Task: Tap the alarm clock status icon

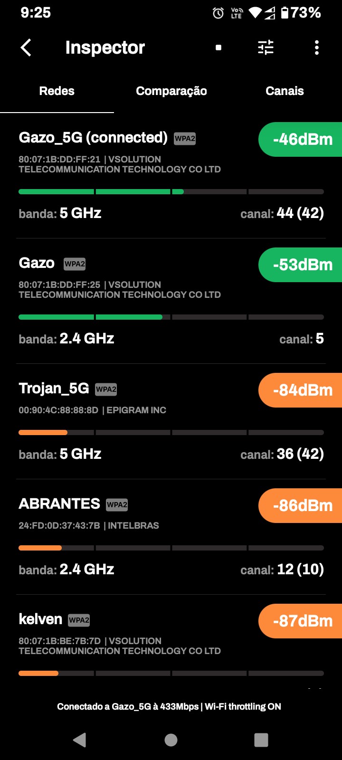Action: click(218, 13)
